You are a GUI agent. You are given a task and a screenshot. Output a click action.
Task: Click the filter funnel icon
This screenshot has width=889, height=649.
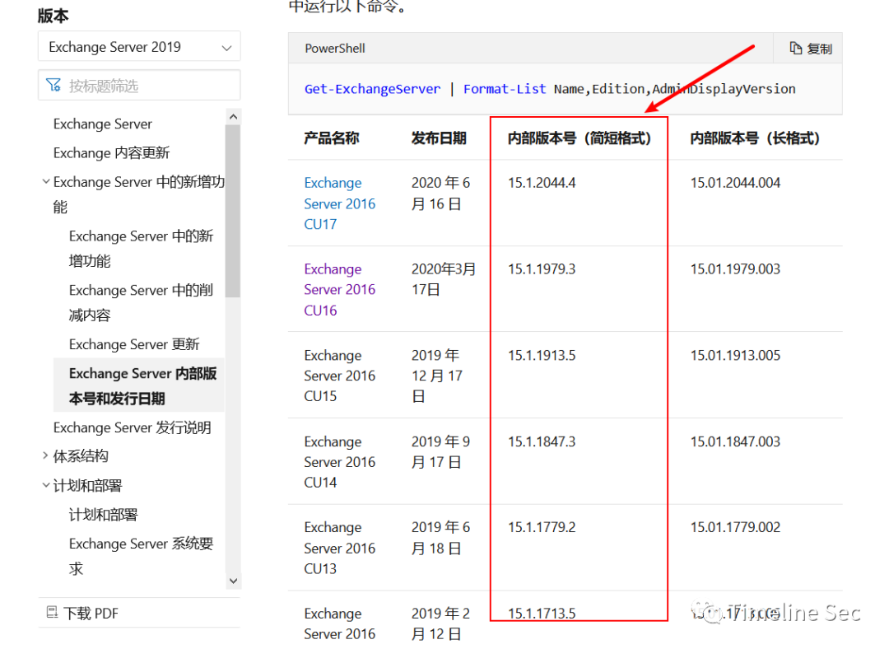point(54,85)
